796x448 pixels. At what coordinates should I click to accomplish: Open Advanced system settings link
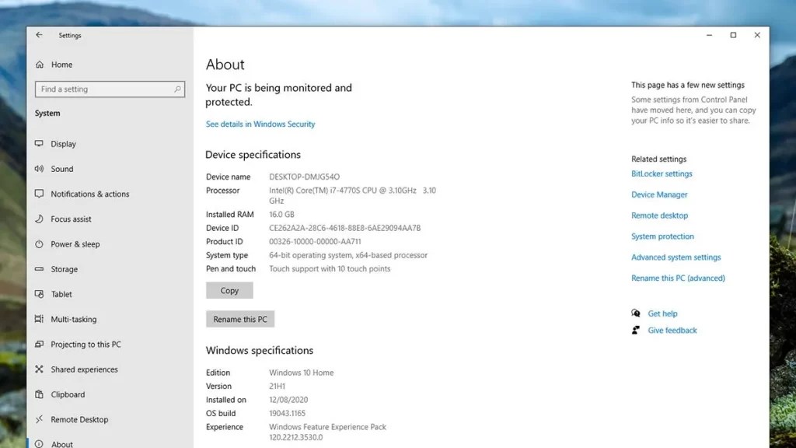point(676,257)
